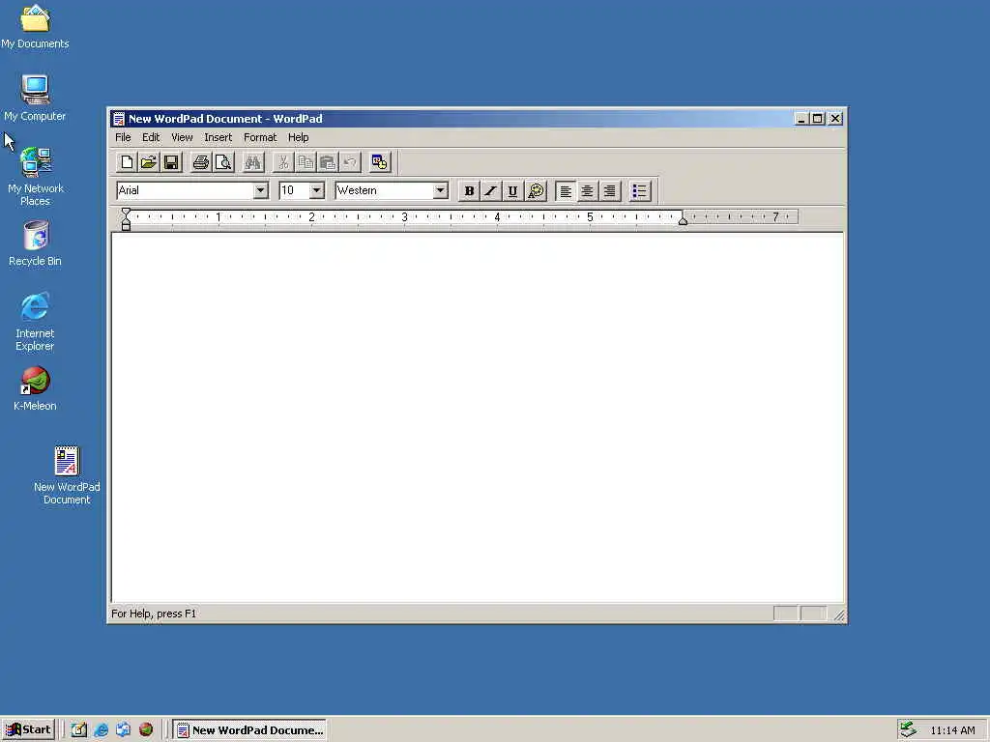Click in the blank document text area
990x742 pixels.
[x=478, y=416]
